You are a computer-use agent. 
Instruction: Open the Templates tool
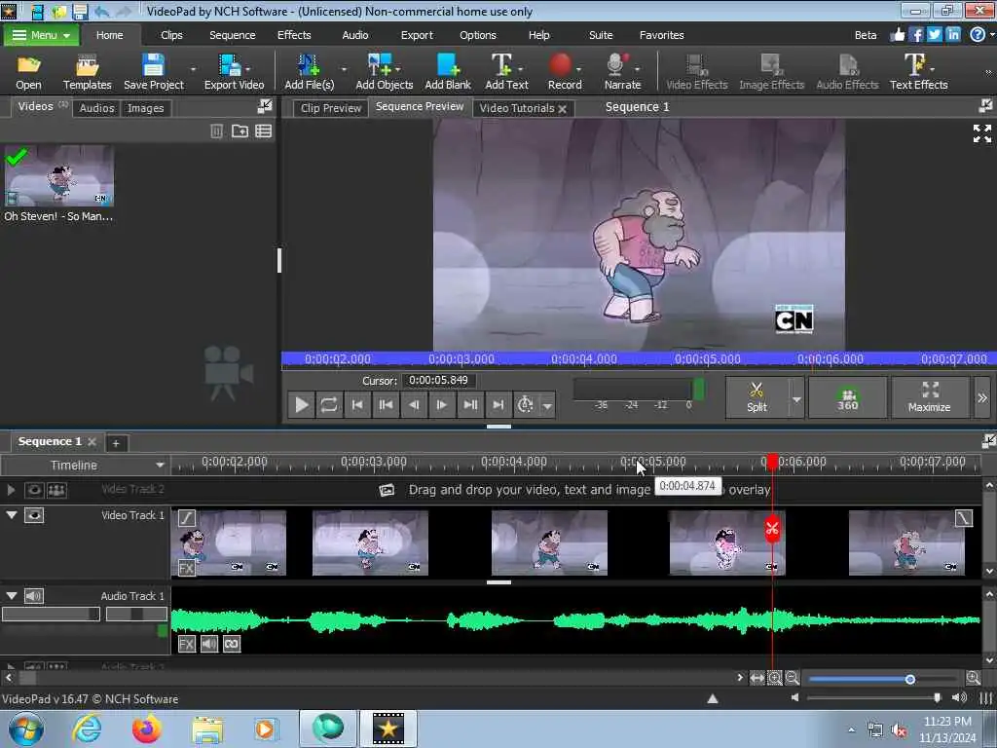click(x=87, y=71)
